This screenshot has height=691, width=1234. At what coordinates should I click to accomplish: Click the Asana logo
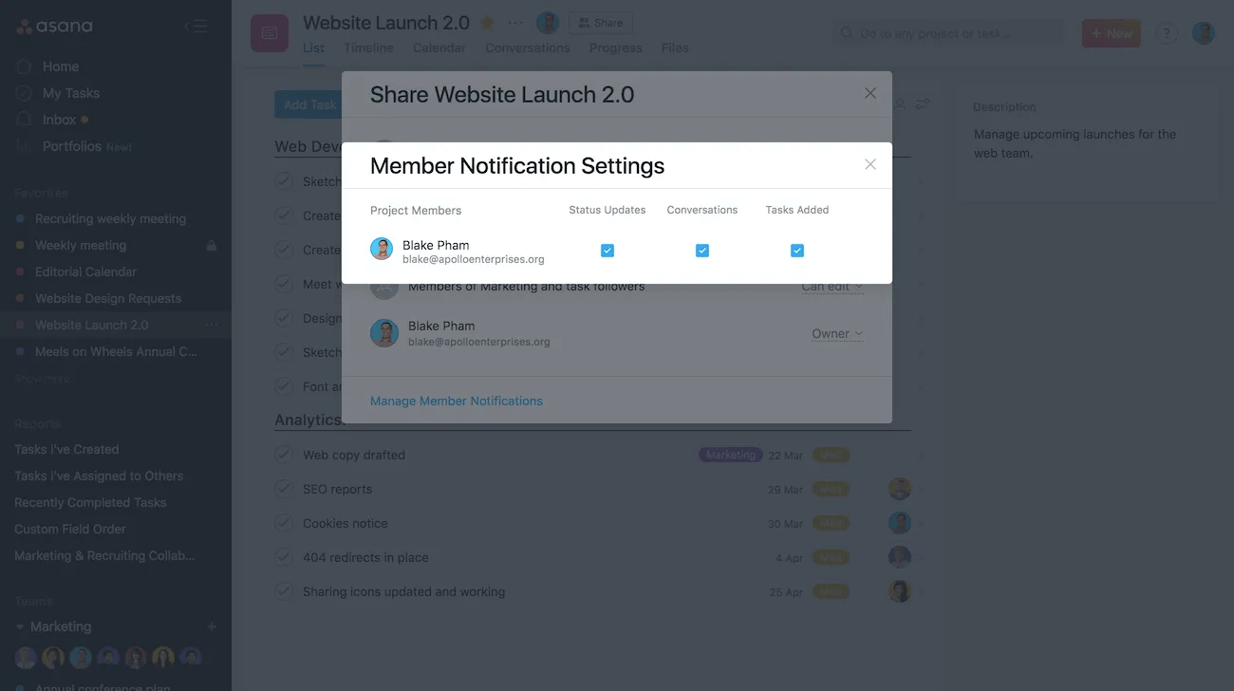[53, 27]
